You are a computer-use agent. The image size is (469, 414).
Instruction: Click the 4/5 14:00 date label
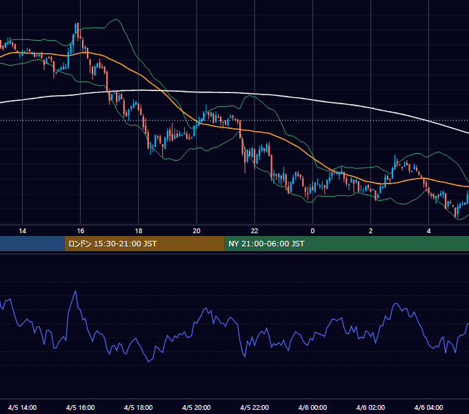pos(23,407)
